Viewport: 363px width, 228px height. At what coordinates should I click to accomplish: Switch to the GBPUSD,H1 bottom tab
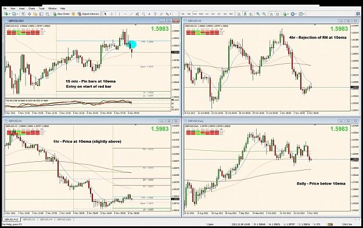click(29, 219)
